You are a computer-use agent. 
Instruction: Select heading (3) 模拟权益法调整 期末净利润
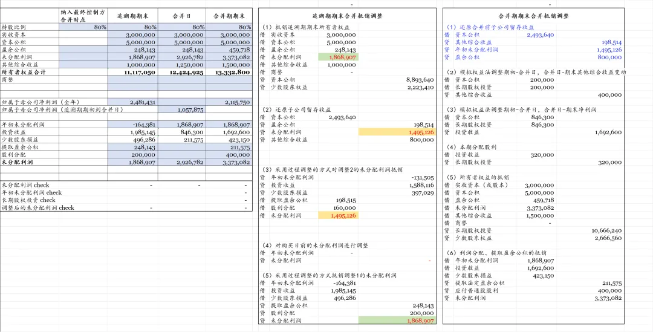pos(521,109)
